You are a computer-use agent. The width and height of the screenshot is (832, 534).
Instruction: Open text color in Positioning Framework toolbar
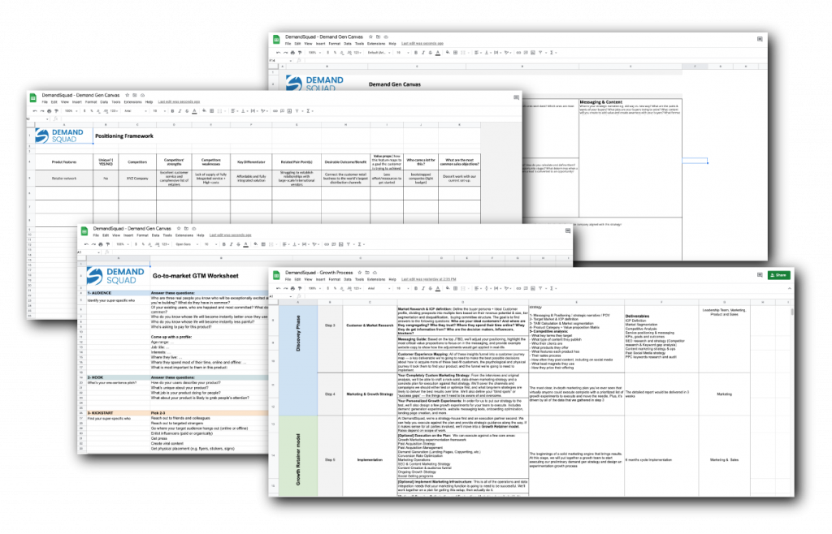pyautogui.click(x=194, y=110)
